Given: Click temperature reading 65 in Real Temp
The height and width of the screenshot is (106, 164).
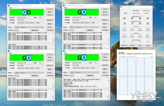Looking at the screenshot, I should tap(140, 18).
